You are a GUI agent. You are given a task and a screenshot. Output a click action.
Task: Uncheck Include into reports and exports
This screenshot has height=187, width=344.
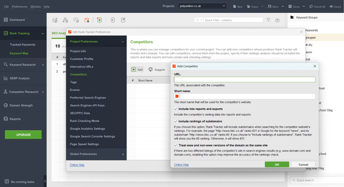pos(176,109)
